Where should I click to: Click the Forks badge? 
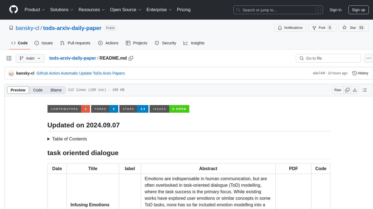(x=104, y=109)
